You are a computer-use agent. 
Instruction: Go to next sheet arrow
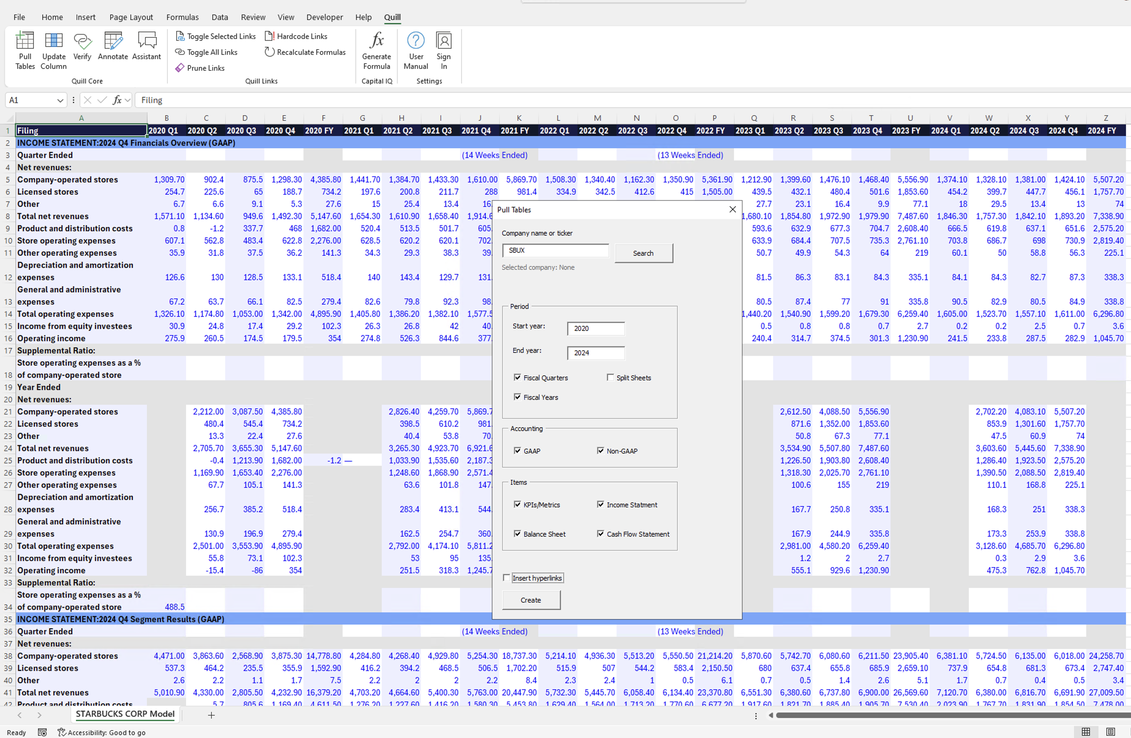click(39, 715)
